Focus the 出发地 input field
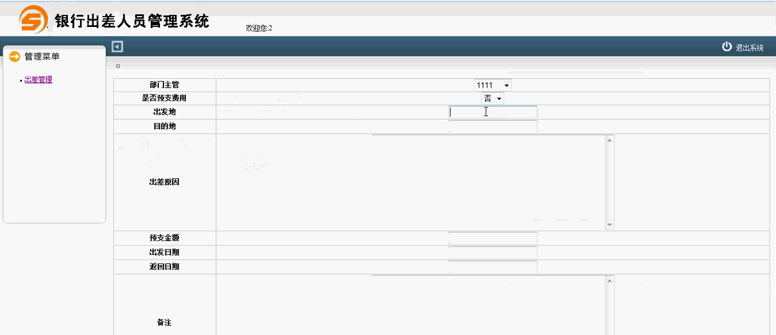This screenshot has height=335, width=776. click(493, 112)
